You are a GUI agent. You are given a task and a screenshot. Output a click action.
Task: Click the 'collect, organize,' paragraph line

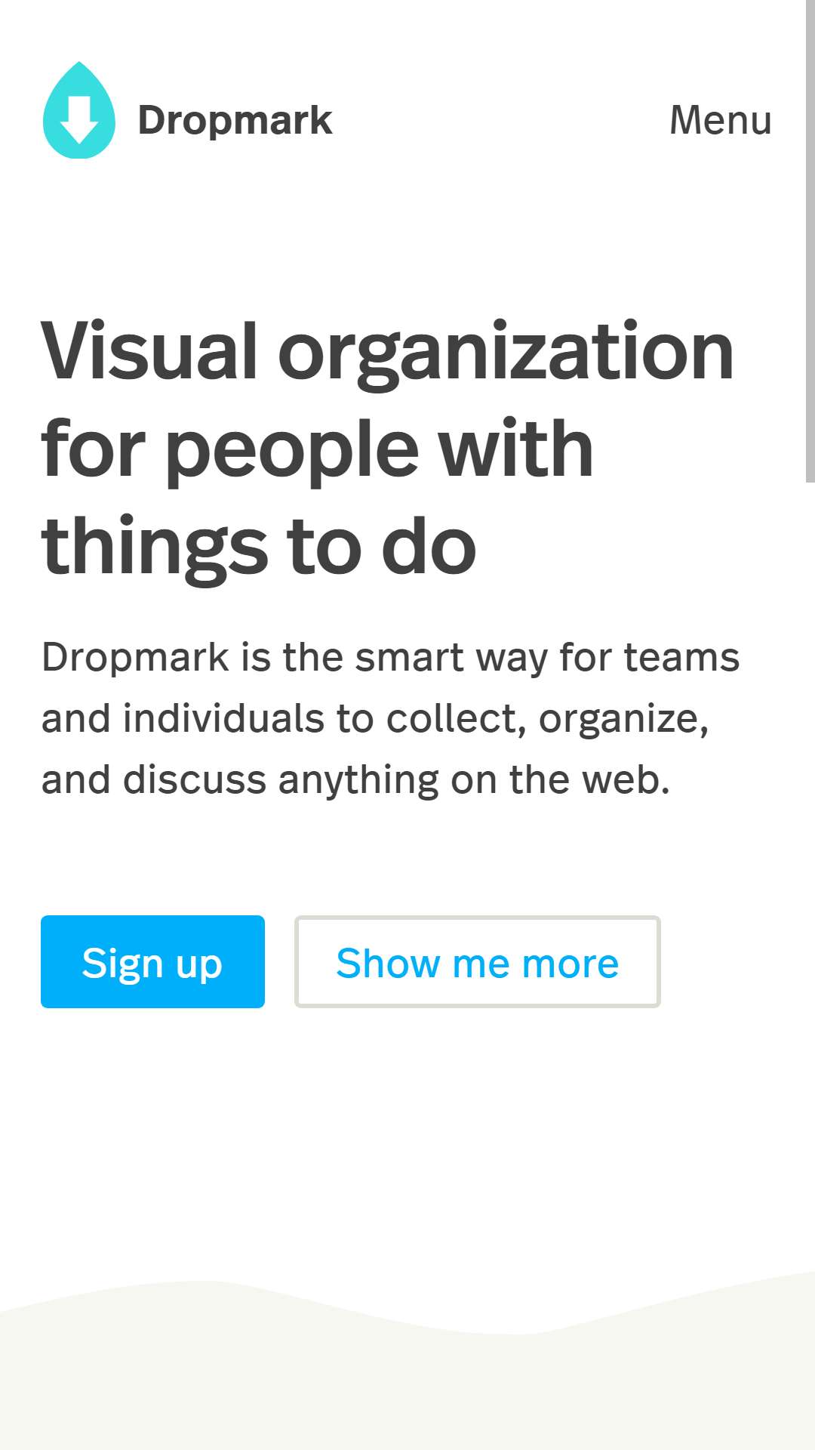coord(375,718)
